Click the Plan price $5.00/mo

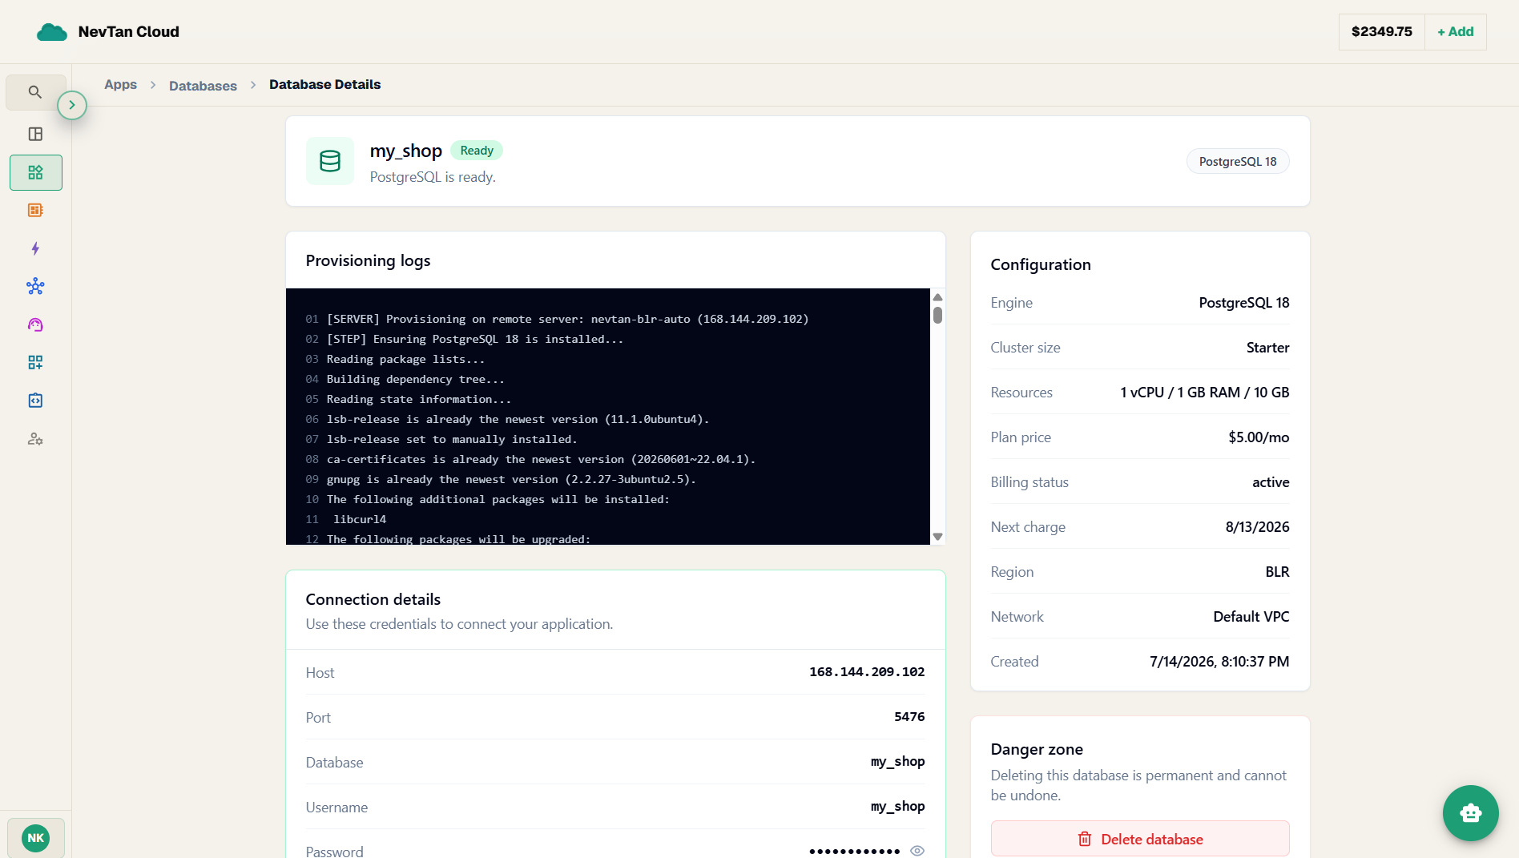[1259, 437]
